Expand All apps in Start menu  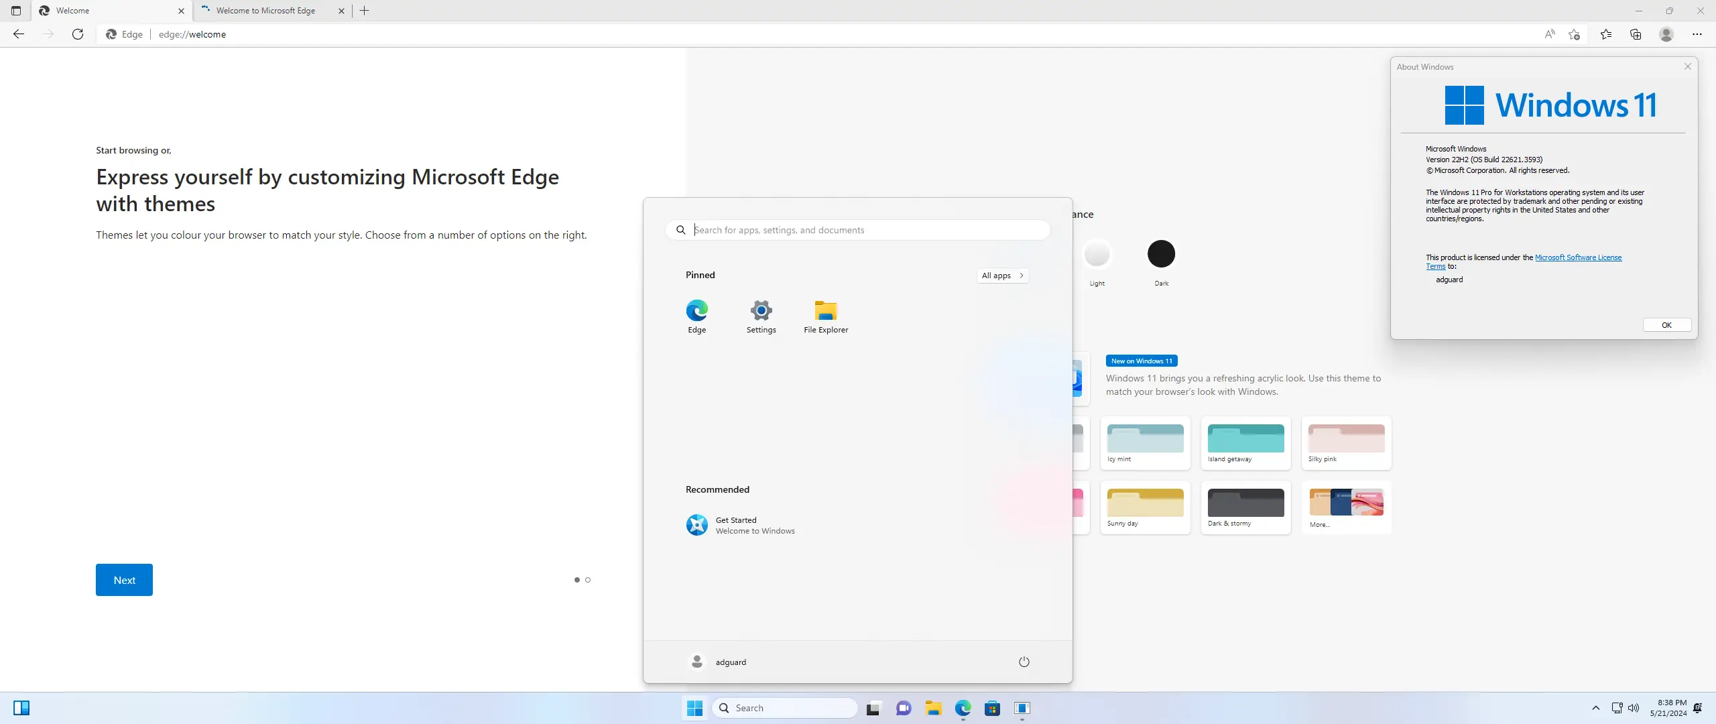[1002, 276]
